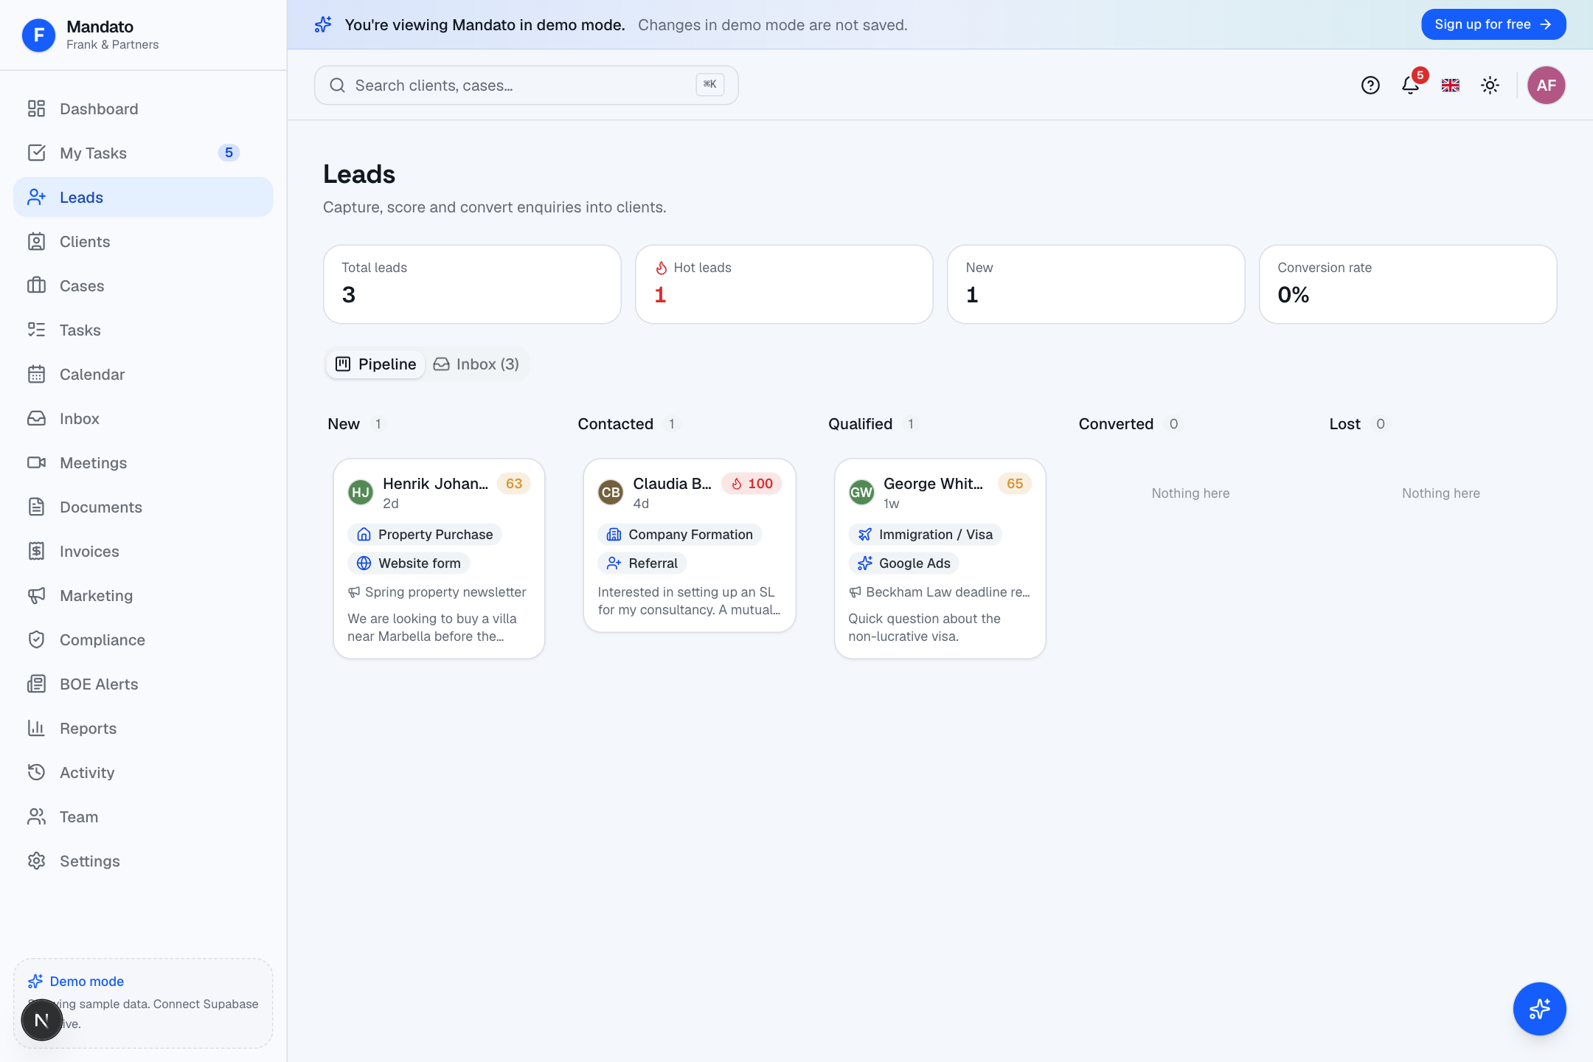Viewport: 1593px width, 1062px height.
Task: Click the Converted column header
Action: [1116, 424]
